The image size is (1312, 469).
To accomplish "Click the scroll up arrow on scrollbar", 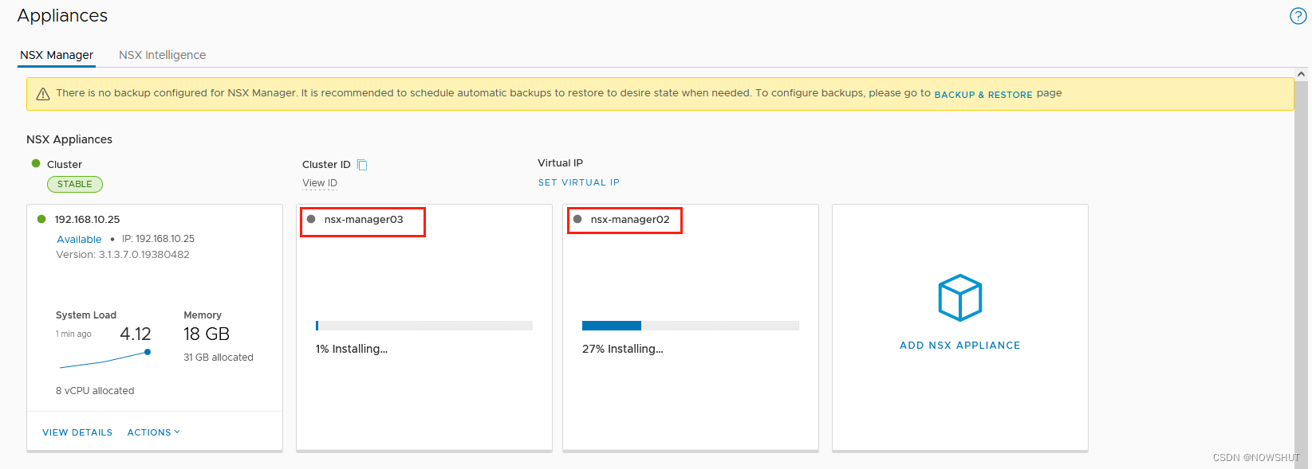I will point(1302,74).
